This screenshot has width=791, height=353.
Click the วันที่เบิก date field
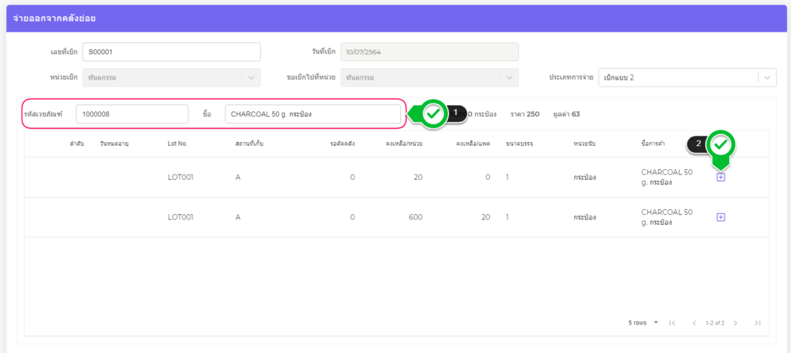coord(429,52)
